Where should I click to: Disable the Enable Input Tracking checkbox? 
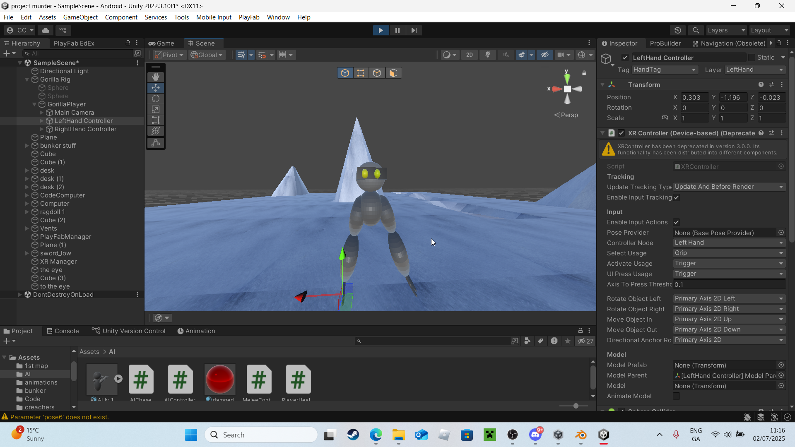pyautogui.click(x=677, y=197)
